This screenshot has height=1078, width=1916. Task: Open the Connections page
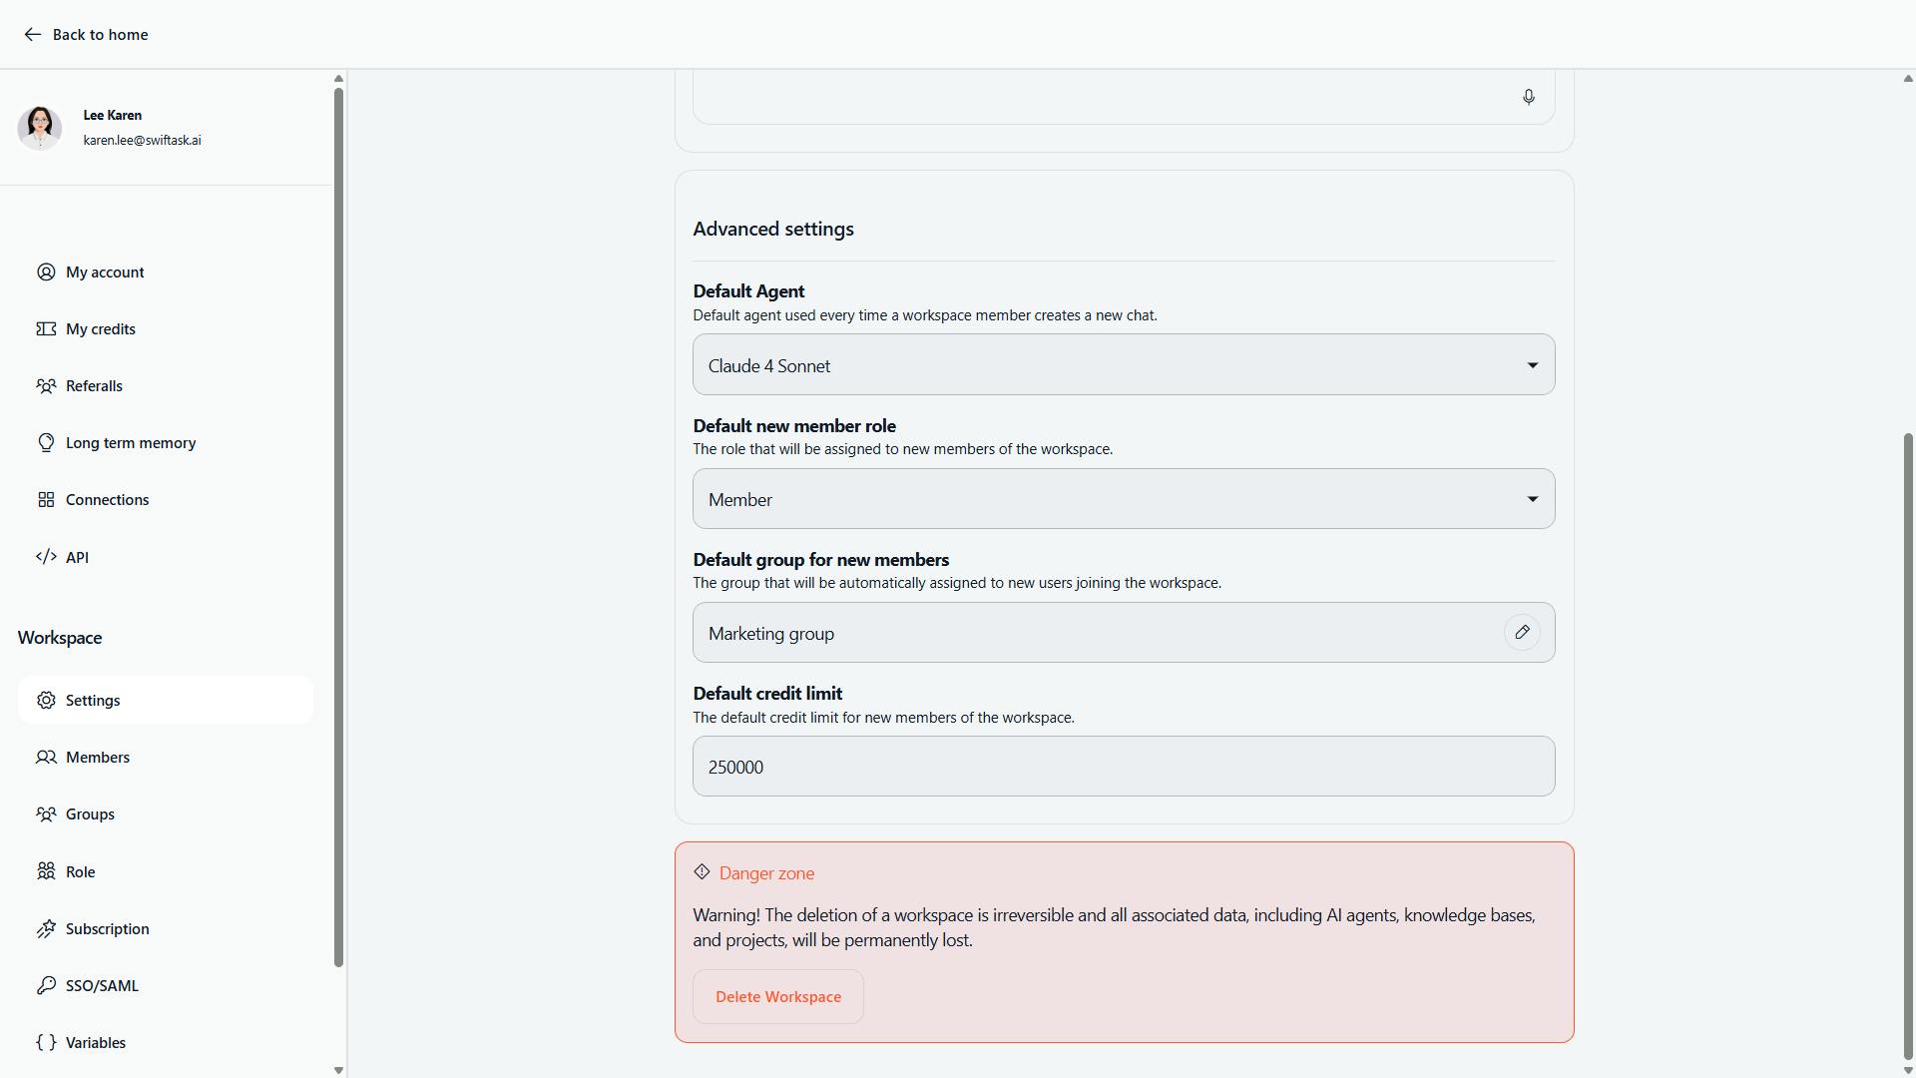coord(107,500)
